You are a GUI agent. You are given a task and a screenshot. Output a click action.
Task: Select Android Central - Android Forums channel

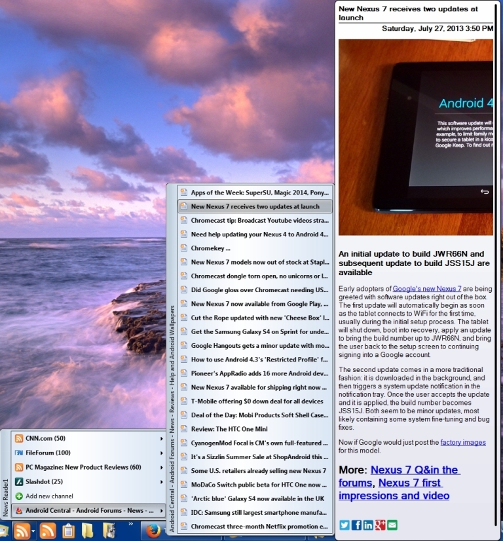click(89, 511)
